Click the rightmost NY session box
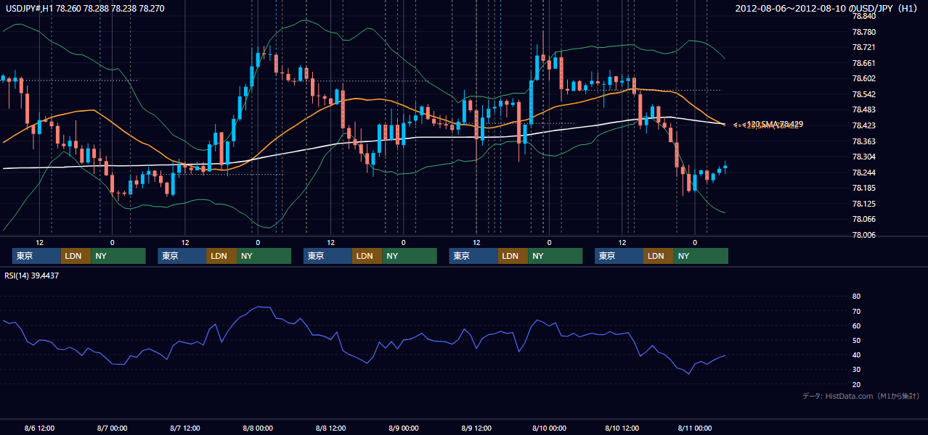Viewport: 928px width, 435px height. pos(701,256)
